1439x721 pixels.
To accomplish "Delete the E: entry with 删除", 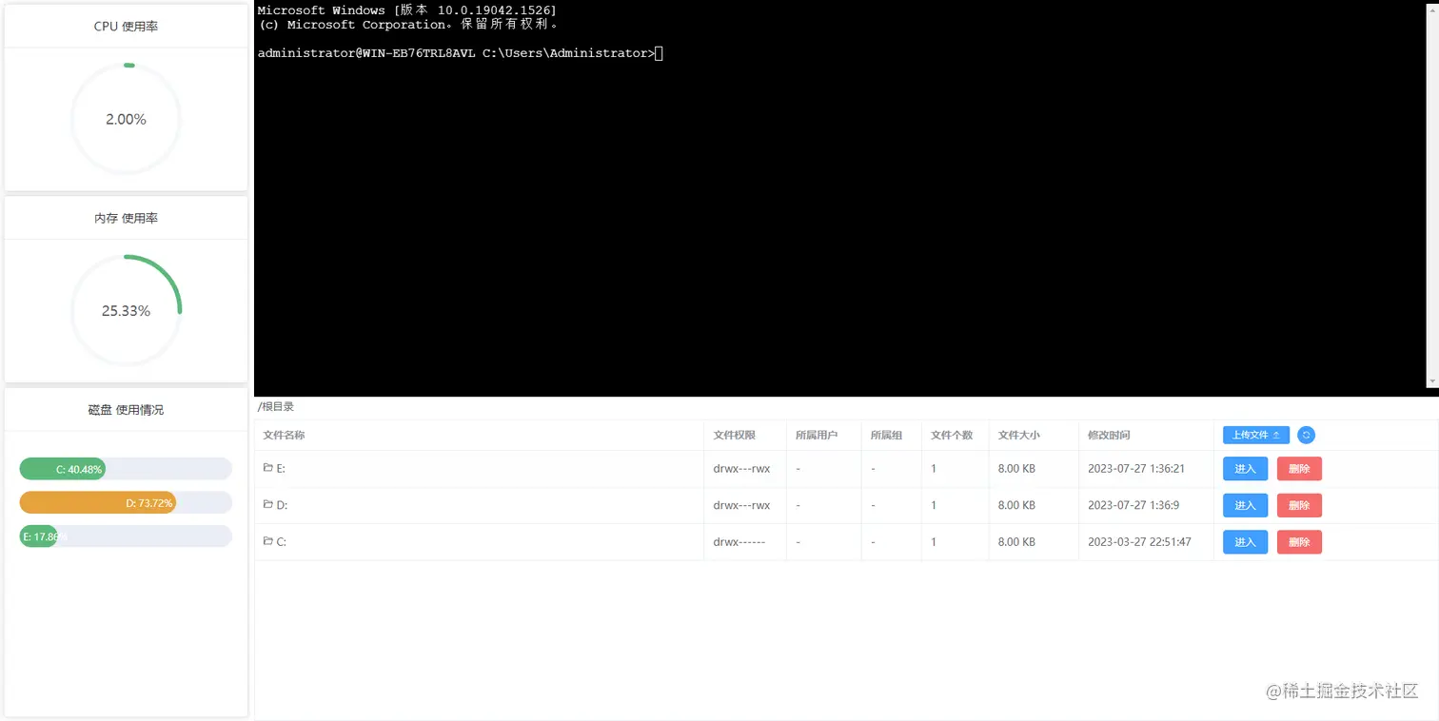I will click(x=1299, y=468).
